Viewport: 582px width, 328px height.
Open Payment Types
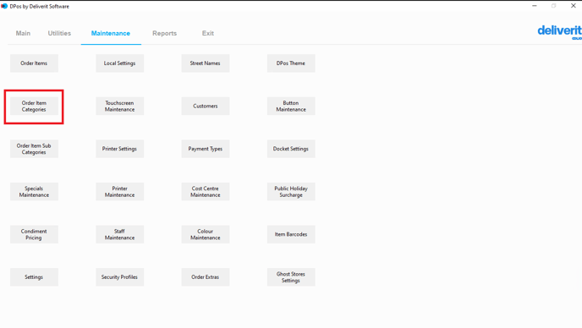pyautogui.click(x=206, y=149)
